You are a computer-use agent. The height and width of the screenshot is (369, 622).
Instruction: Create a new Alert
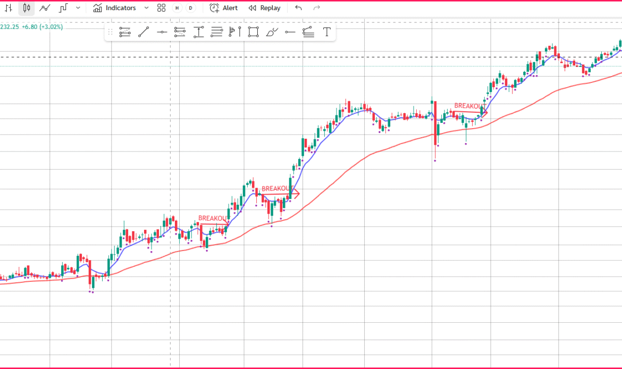click(x=224, y=8)
